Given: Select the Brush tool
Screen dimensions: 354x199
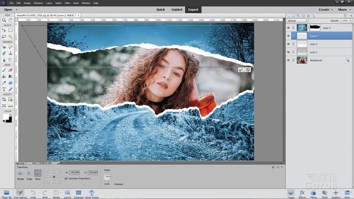Looking at the screenshot, I should click(4, 70).
